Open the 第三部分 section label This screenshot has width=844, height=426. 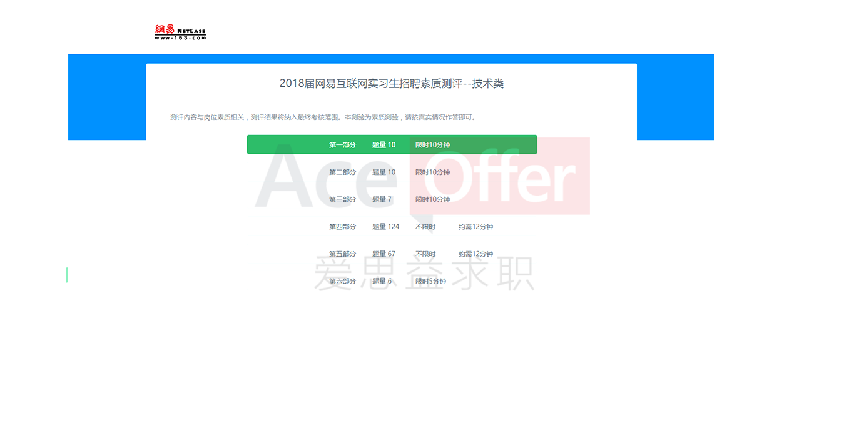coord(342,199)
